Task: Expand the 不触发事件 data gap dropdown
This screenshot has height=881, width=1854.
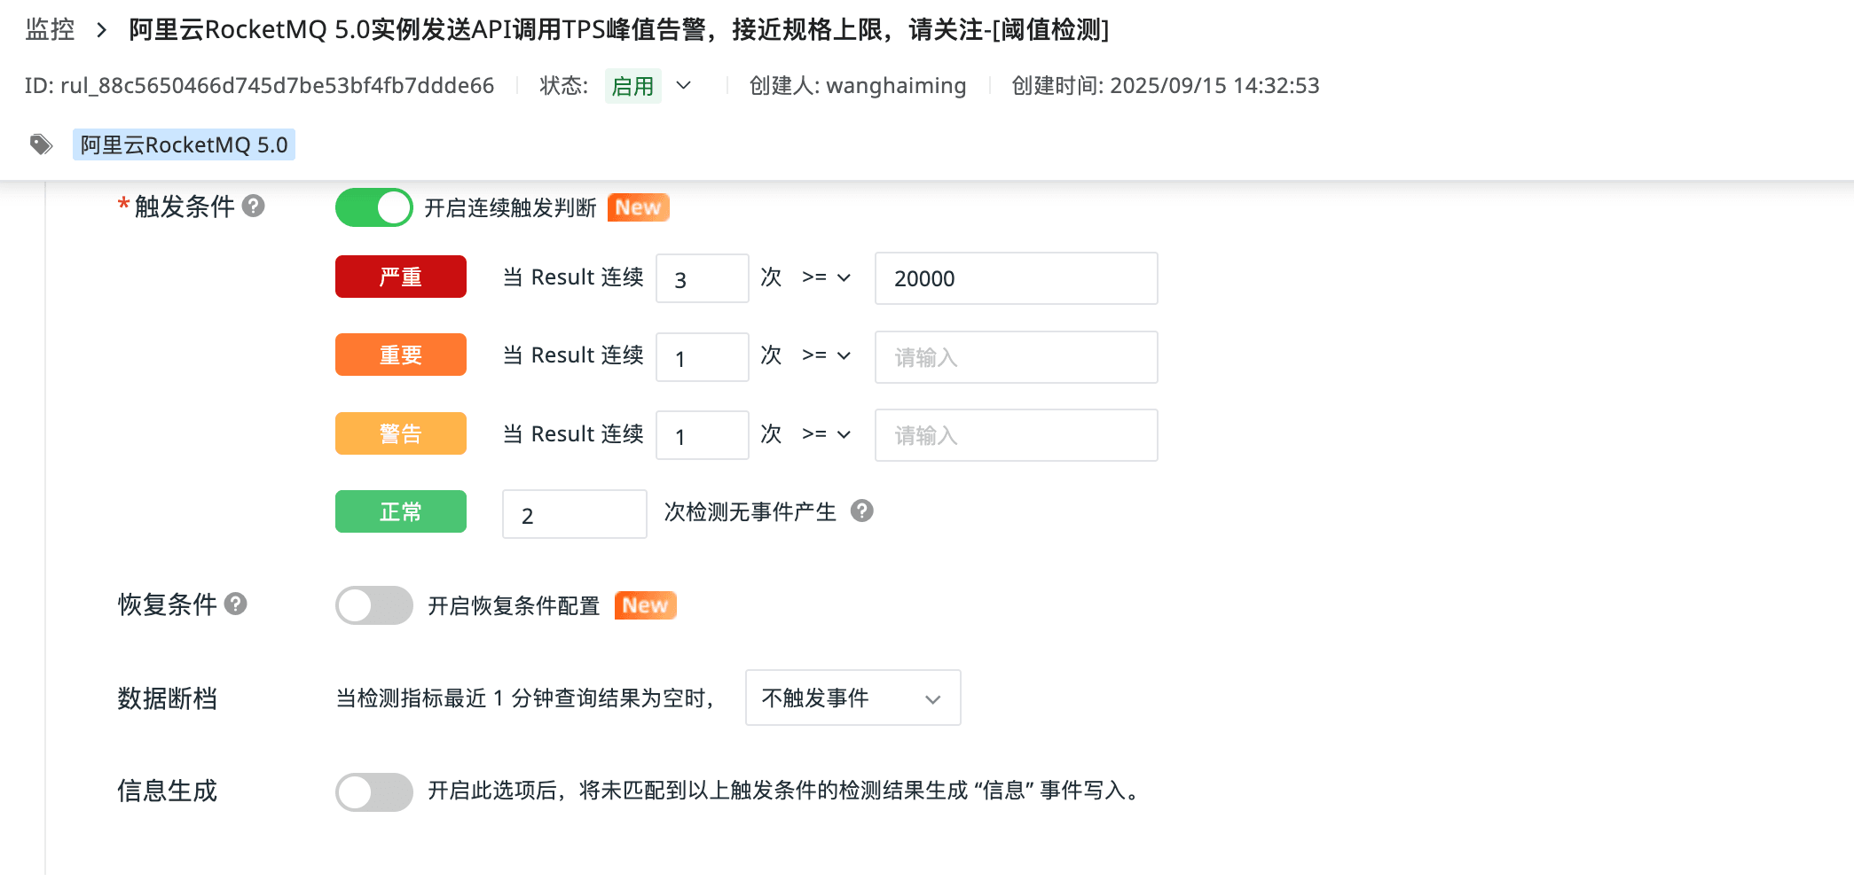Action: 852,698
